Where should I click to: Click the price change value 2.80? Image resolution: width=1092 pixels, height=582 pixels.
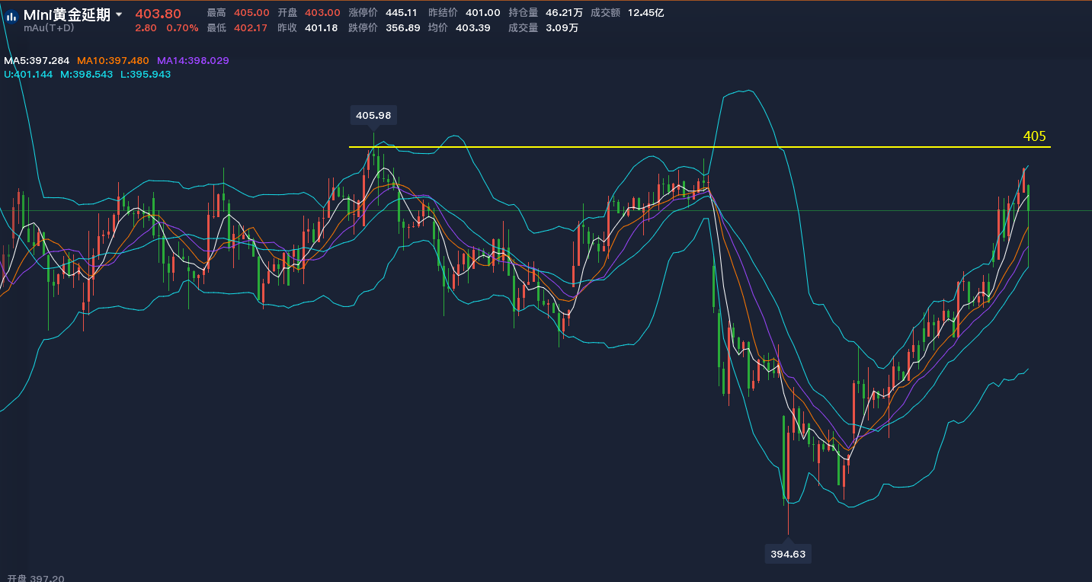pyautogui.click(x=146, y=28)
